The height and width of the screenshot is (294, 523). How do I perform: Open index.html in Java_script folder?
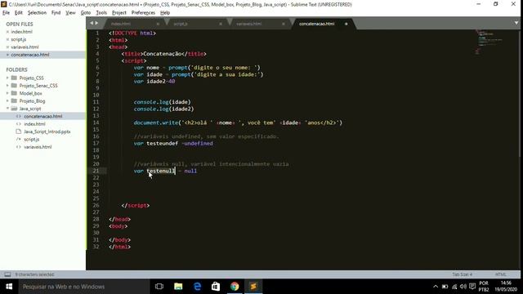point(34,124)
